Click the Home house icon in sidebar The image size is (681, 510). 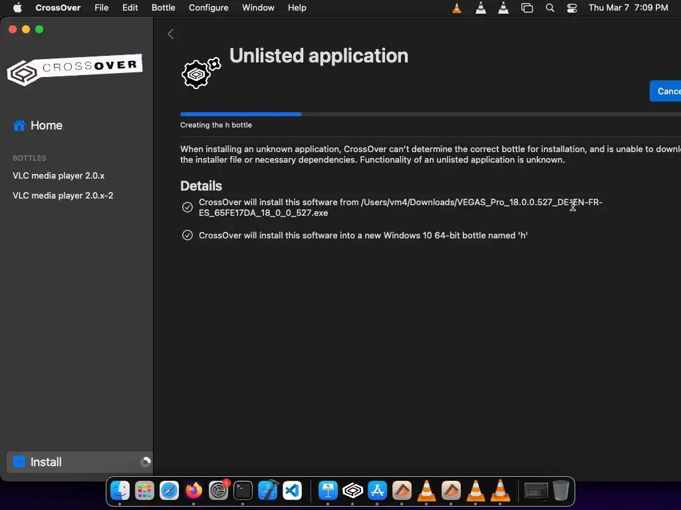click(19, 126)
